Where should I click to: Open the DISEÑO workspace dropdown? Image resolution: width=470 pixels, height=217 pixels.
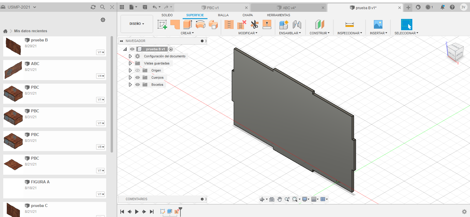pos(137,24)
